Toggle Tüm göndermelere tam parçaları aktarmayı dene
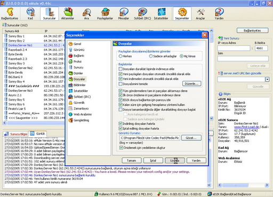 pos(121,91)
